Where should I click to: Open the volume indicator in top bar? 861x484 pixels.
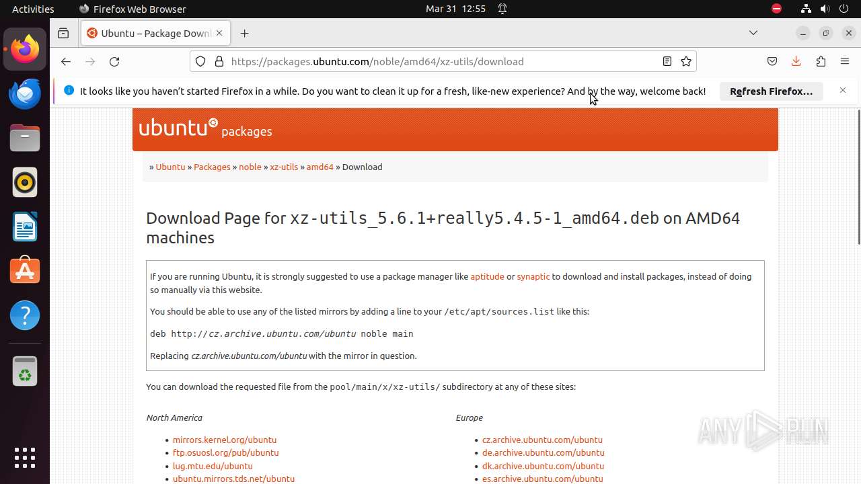pyautogui.click(x=825, y=9)
